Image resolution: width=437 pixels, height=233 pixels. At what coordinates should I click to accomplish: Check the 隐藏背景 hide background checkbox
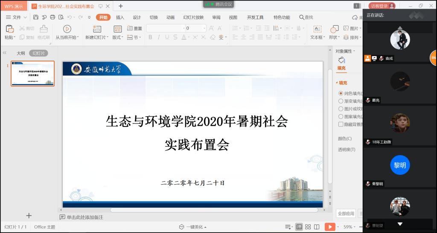pos(341,124)
